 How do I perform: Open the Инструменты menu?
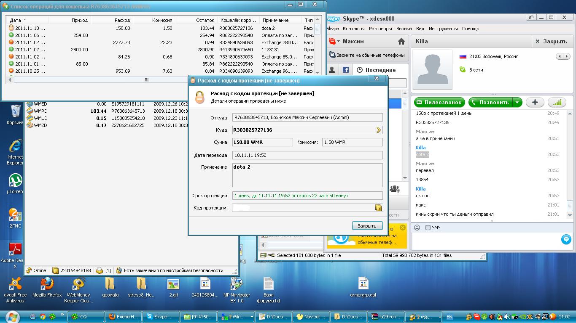(x=443, y=29)
